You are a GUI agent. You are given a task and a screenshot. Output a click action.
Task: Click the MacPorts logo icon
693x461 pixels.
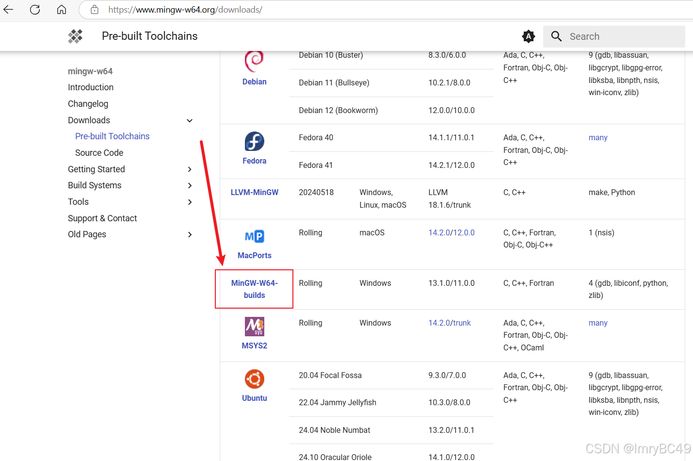(x=255, y=236)
